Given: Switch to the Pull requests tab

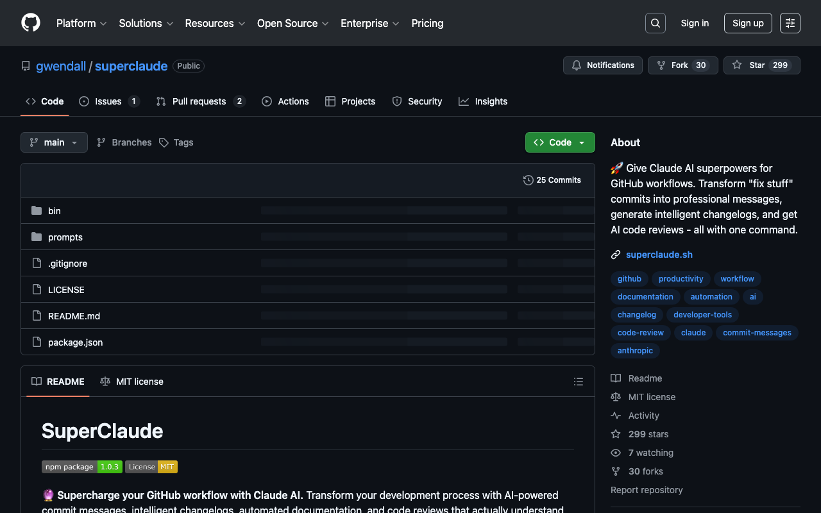Looking at the screenshot, I should pyautogui.click(x=199, y=101).
